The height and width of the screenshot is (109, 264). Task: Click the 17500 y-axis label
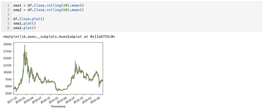click(x=8, y=51)
